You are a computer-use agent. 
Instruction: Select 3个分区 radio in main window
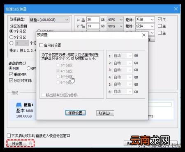click(12, 31)
